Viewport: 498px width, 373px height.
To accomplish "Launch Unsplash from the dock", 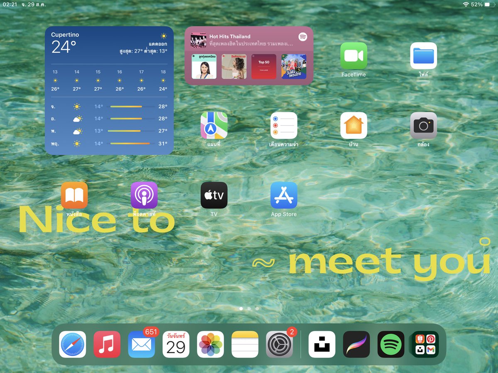I will click(x=322, y=344).
